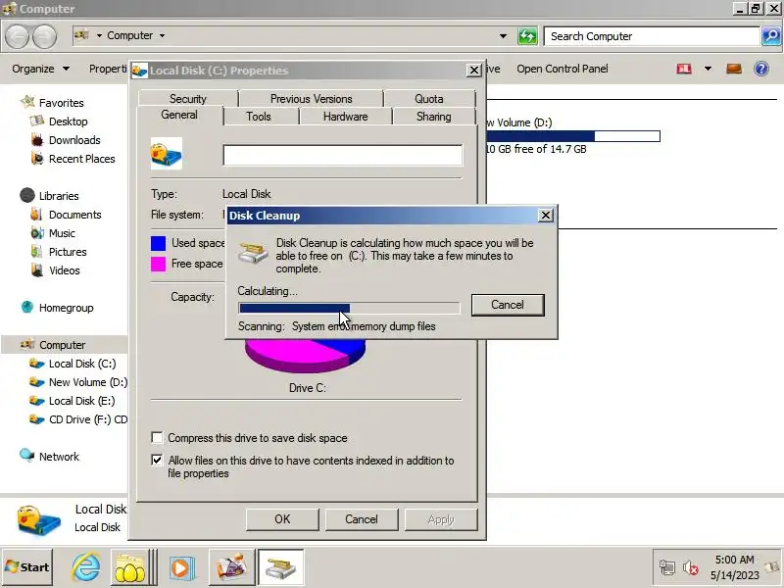Open the Start menu
This screenshot has width=784, height=588.
pos(27,567)
